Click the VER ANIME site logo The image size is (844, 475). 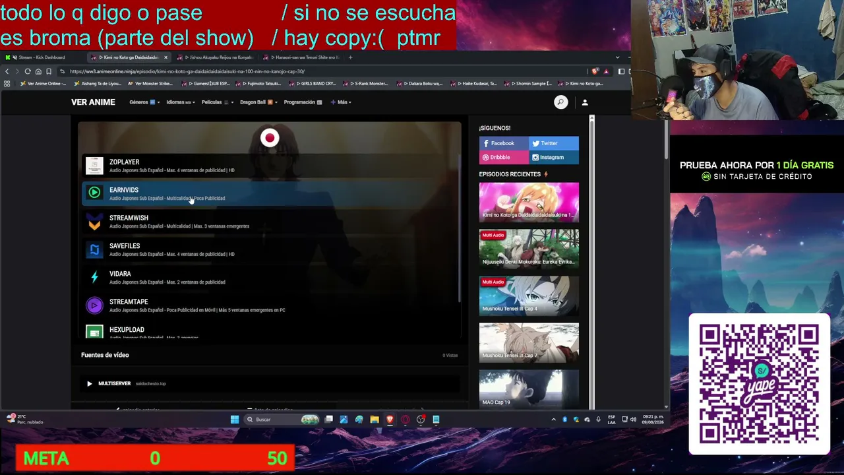coord(93,102)
